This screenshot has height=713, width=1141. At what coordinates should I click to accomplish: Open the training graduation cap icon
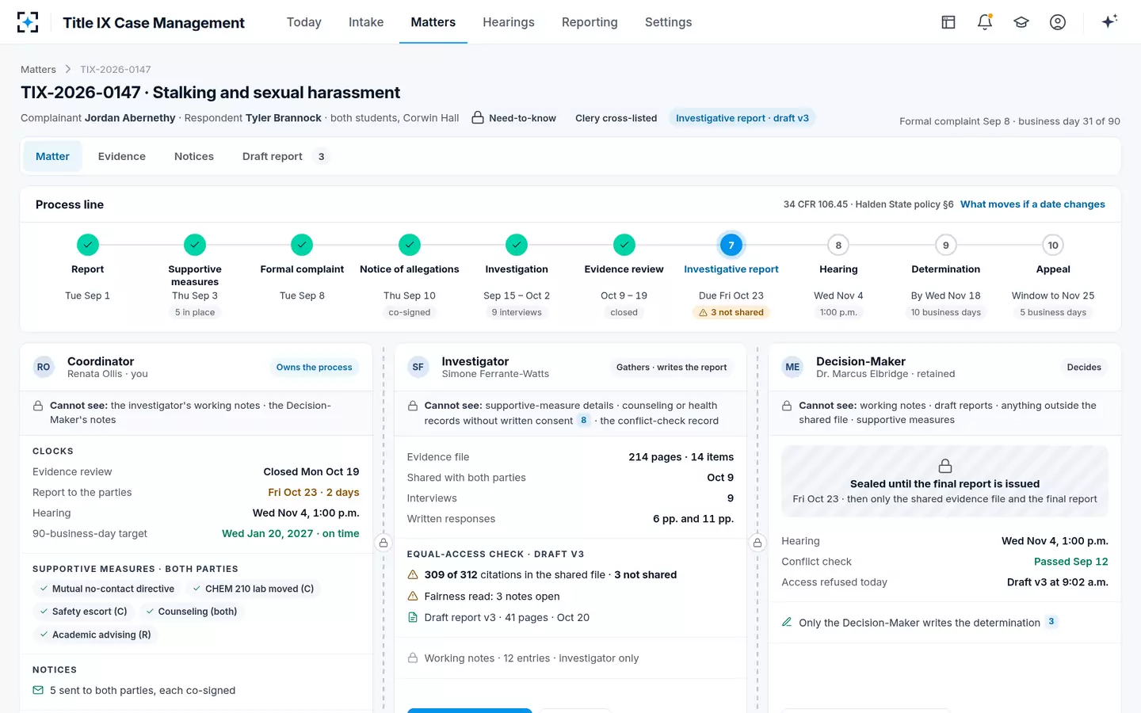click(1021, 22)
